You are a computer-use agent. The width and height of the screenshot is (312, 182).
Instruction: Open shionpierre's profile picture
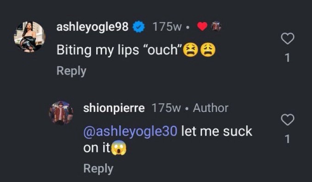coord(61,113)
